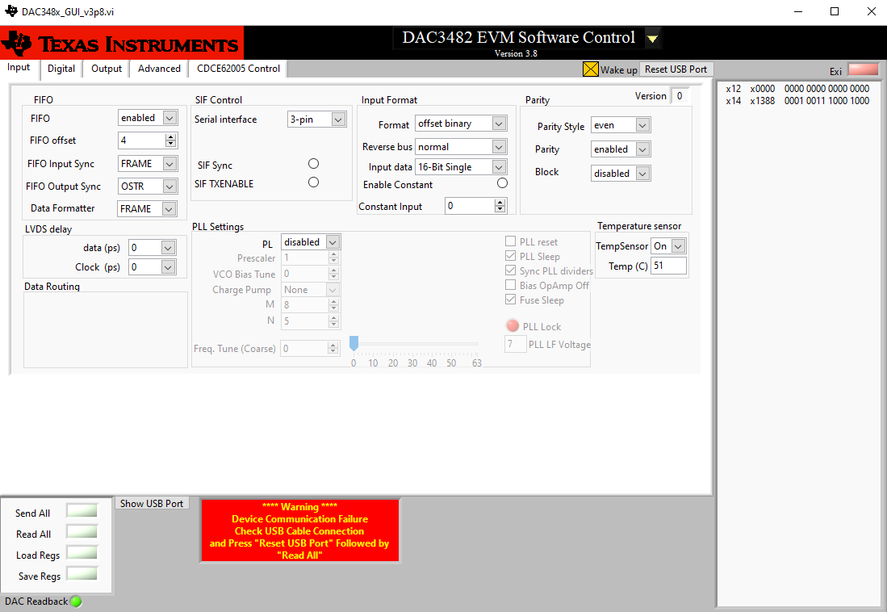Uncheck the Fuse Sleep checkbox

(x=510, y=300)
